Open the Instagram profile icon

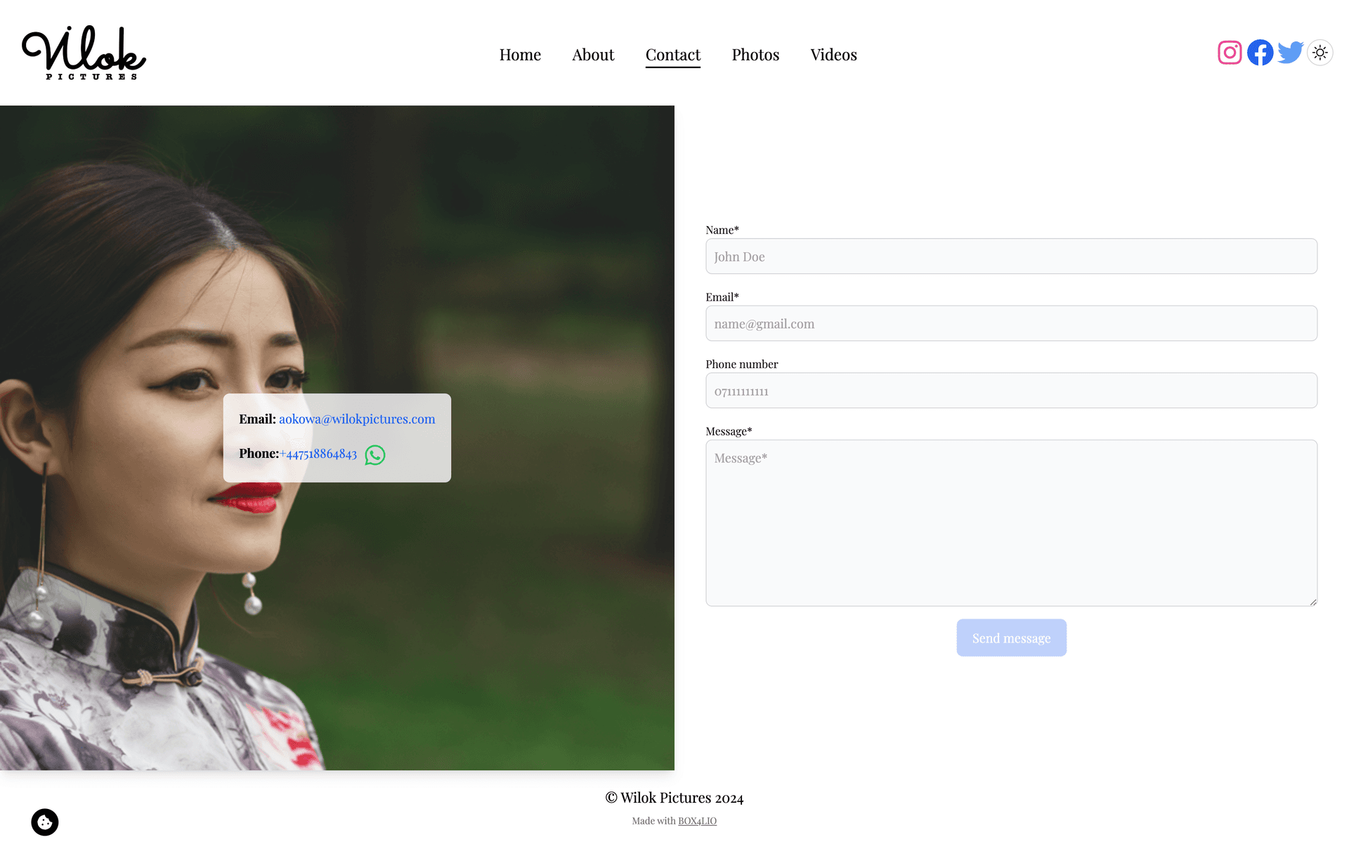point(1229,52)
